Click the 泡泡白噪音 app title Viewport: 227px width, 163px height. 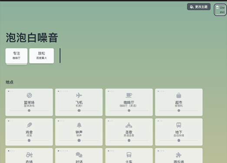click(32, 37)
